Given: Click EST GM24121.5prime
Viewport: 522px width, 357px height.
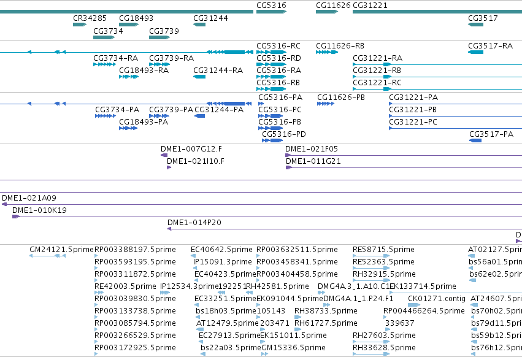Looking at the screenshot, I should pyautogui.click(x=48, y=256).
